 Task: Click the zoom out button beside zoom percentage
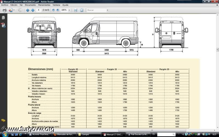[53, 10]
